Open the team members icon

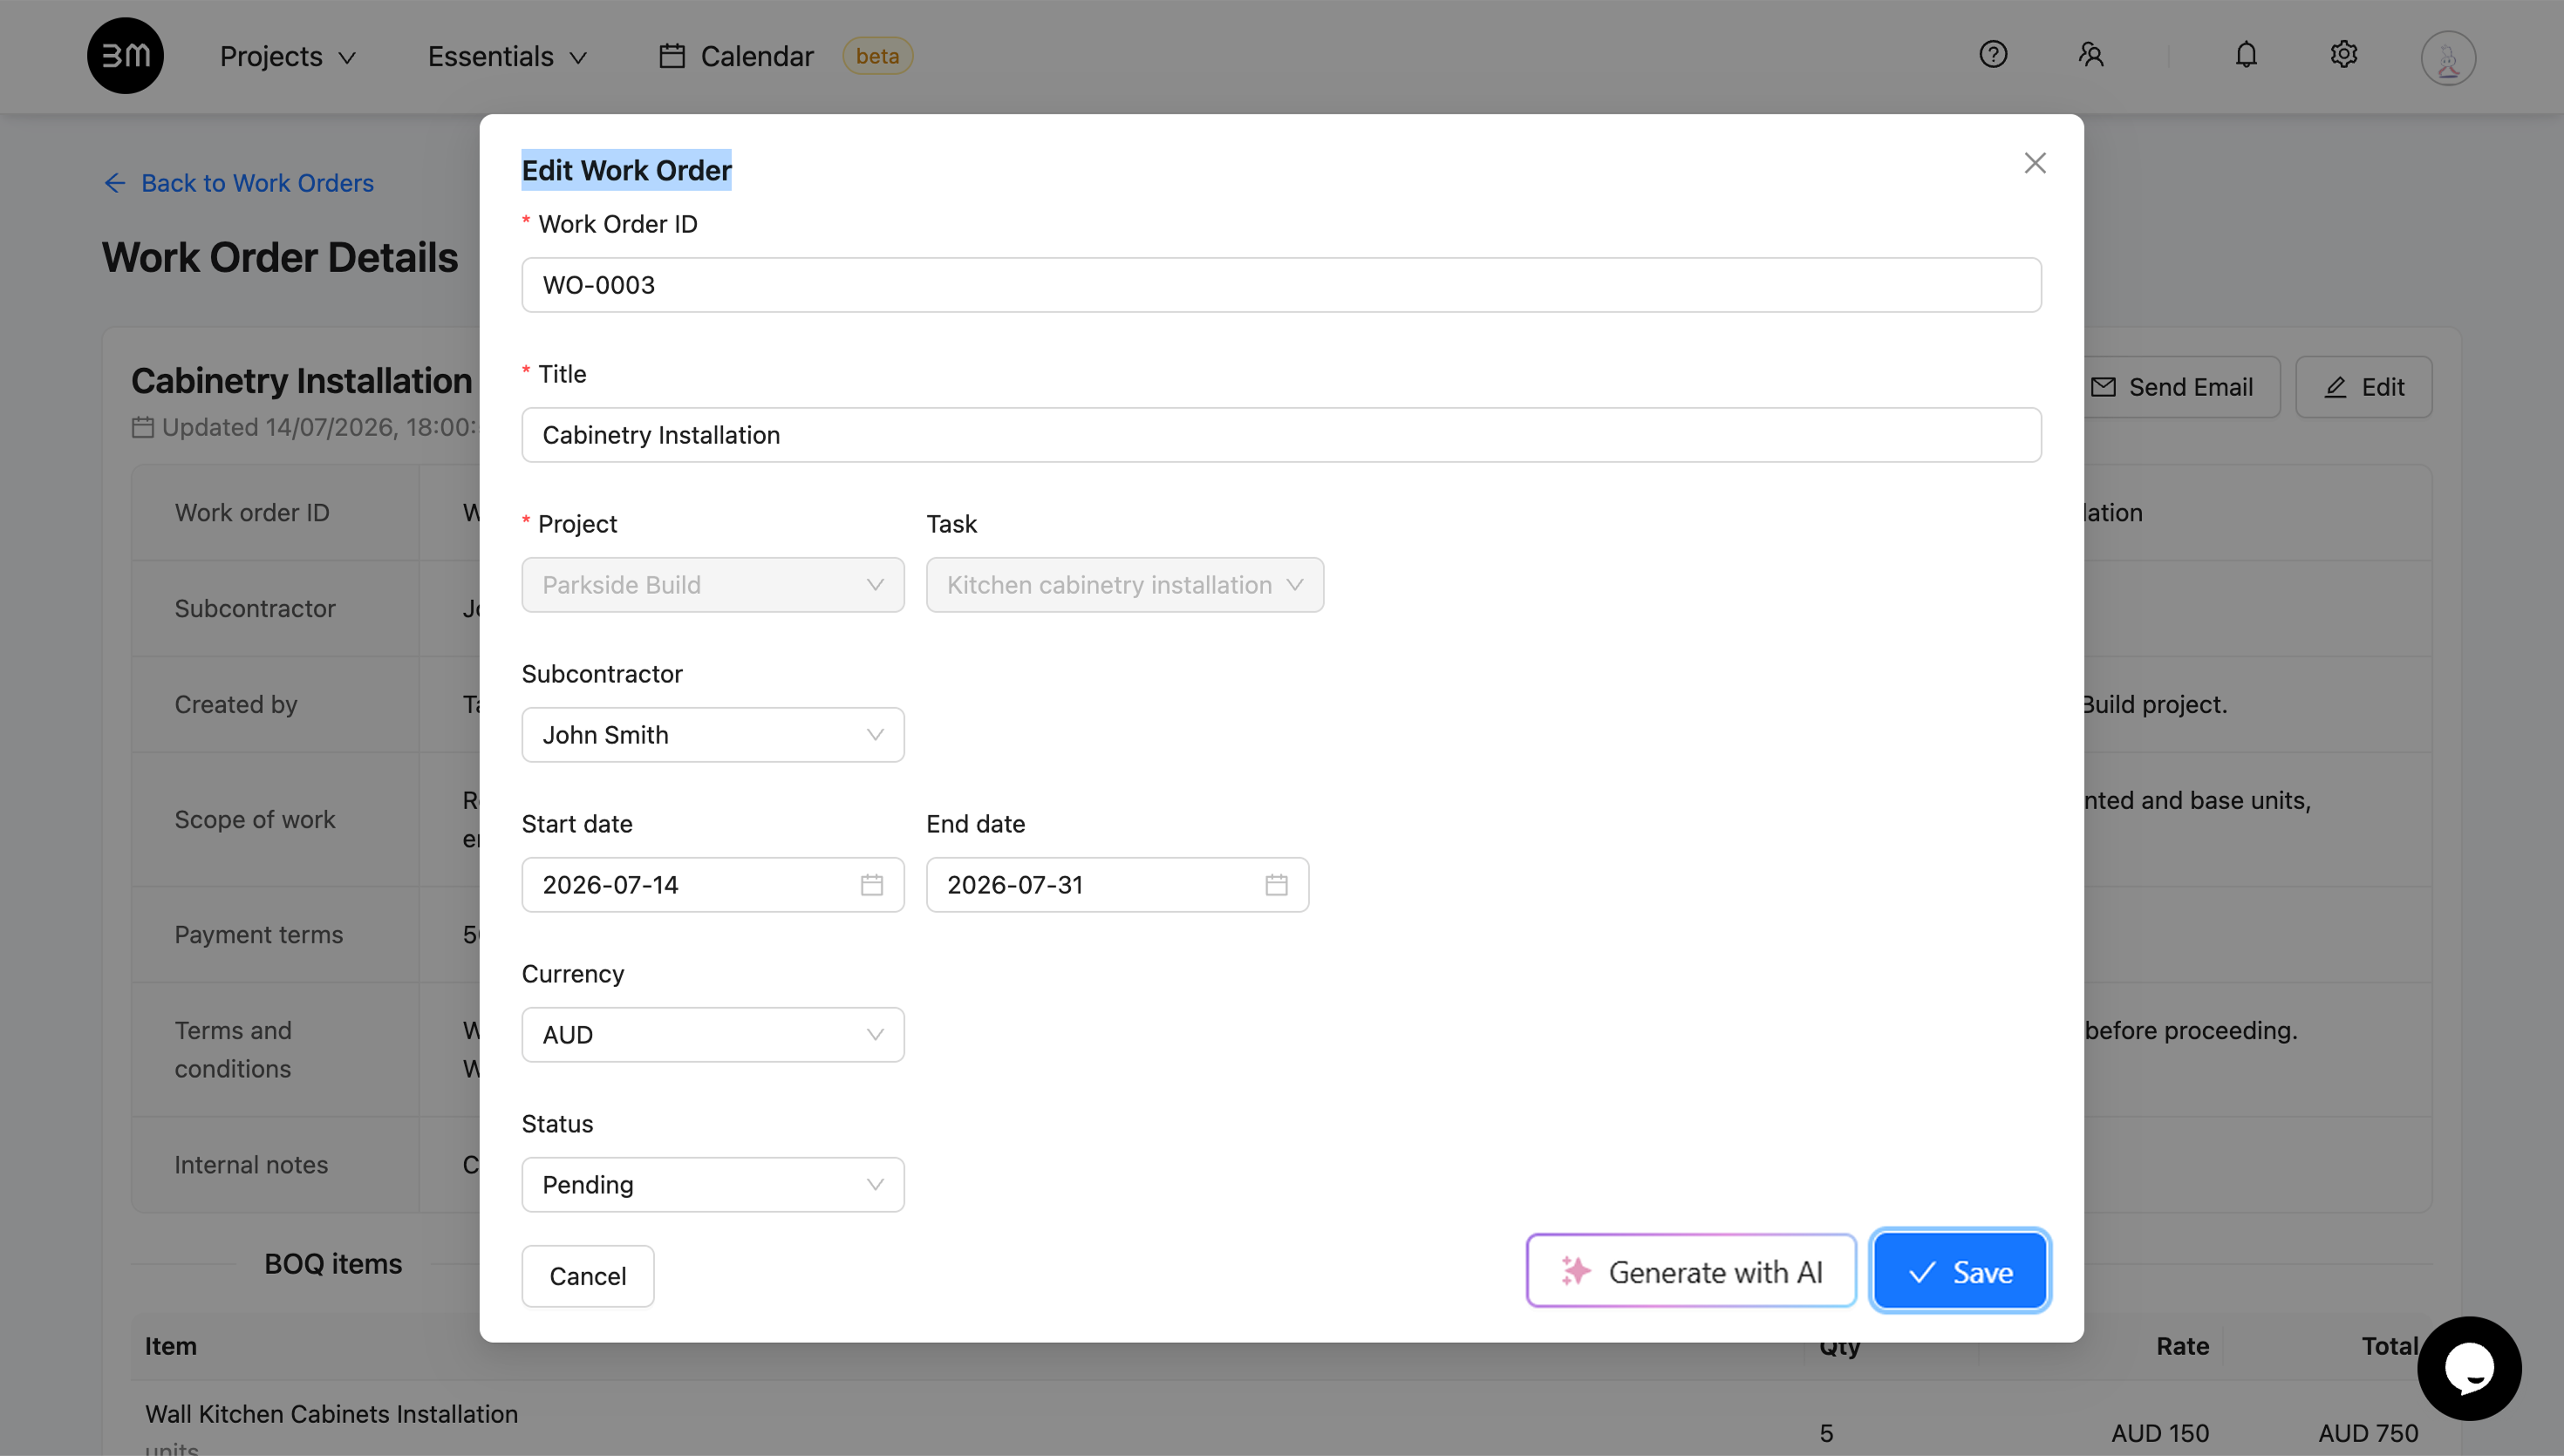pos(2091,55)
